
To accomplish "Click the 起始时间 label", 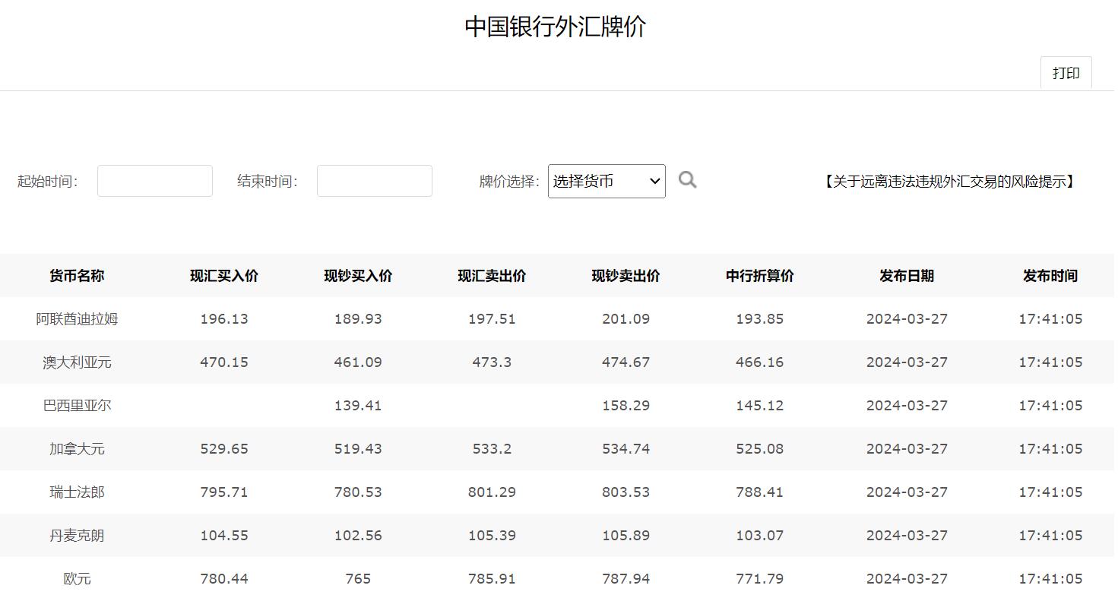I will (47, 182).
